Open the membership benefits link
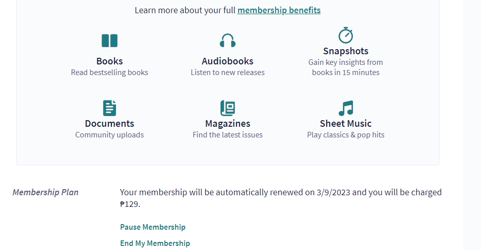This screenshot has height=250, width=481. [x=279, y=10]
